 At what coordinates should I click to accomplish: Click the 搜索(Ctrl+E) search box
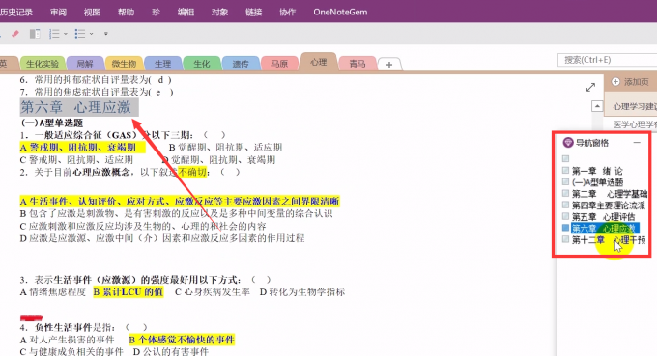607,60
